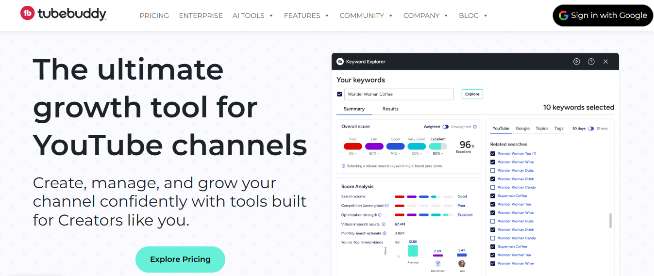Click the info icon next to Monthly search estimate

pos(384,233)
